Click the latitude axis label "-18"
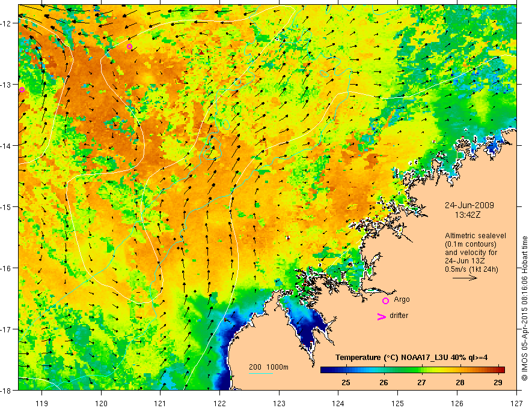529x408 pixels. tap(7, 390)
